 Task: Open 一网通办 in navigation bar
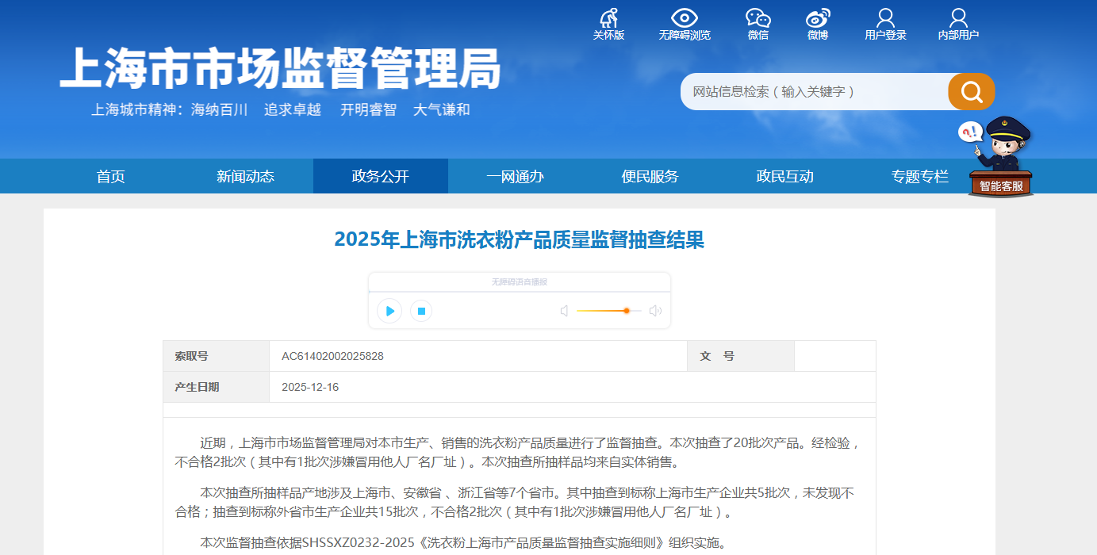click(515, 176)
